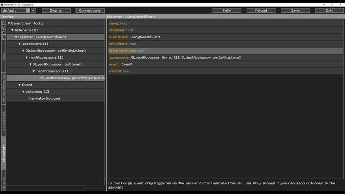Click the tree panel horizontal scrollbar

tap(45, 188)
